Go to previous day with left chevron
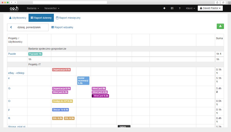 tap(11, 27)
